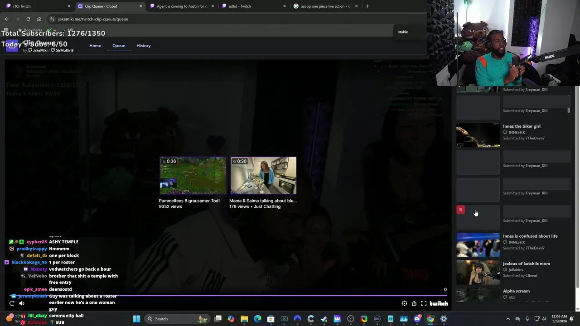Switch to Chrome in the taskbar

[430, 319]
